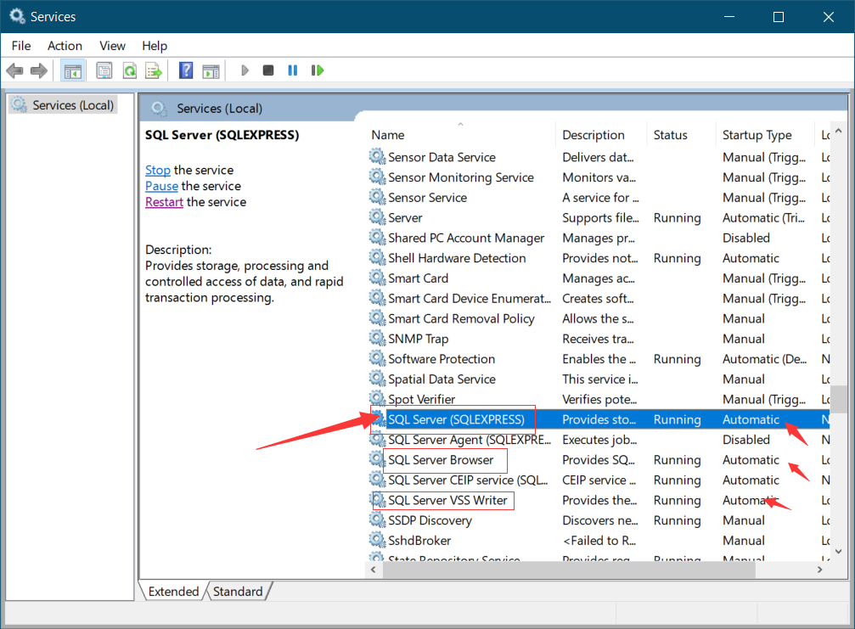The image size is (855, 629).
Task: Click the back navigation arrow
Action: click(x=14, y=70)
